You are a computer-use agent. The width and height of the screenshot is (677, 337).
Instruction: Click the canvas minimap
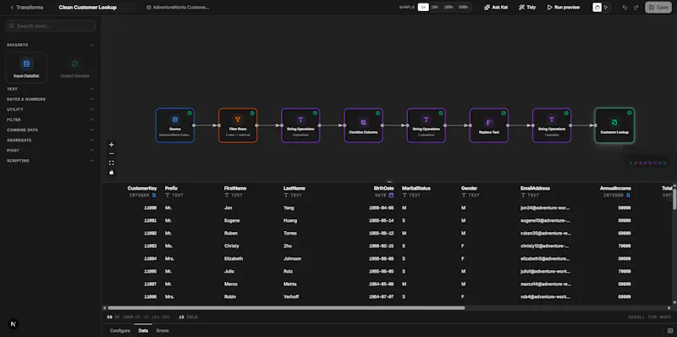click(x=648, y=163)
